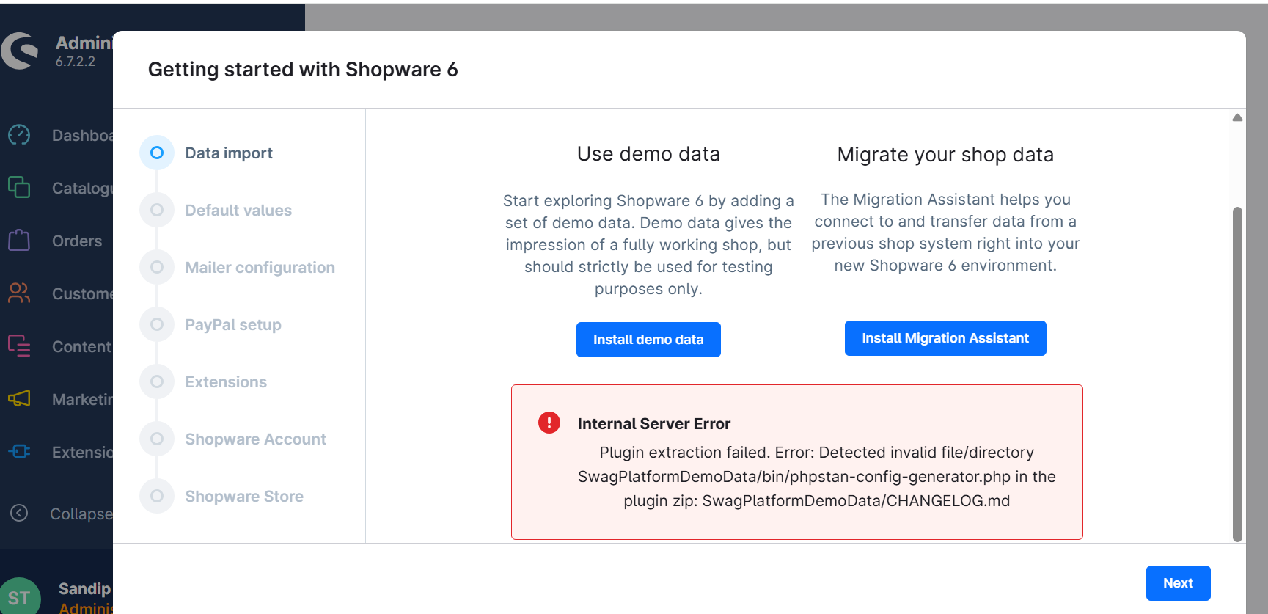Click Install Migration Assistant button
The height and width of the screenshot is (614, 1268).
coord(945,338)
